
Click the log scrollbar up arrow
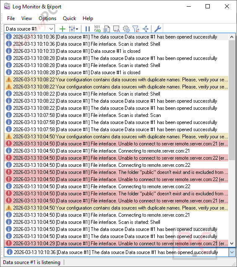pos(232,37)
